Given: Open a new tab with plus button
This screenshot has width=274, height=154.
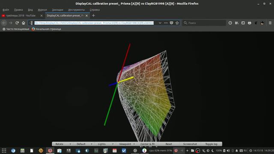Looking at the screenshot, I should tap(93, 15).
